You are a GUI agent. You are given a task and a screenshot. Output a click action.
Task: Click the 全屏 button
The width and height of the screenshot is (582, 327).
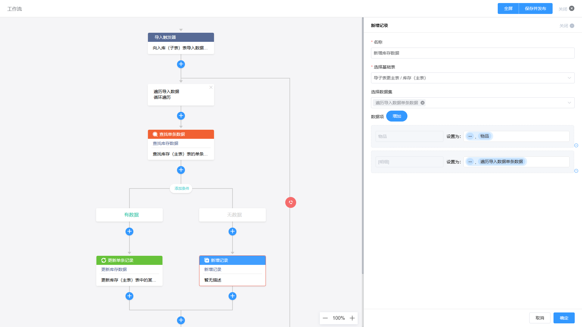click(508, 8)
